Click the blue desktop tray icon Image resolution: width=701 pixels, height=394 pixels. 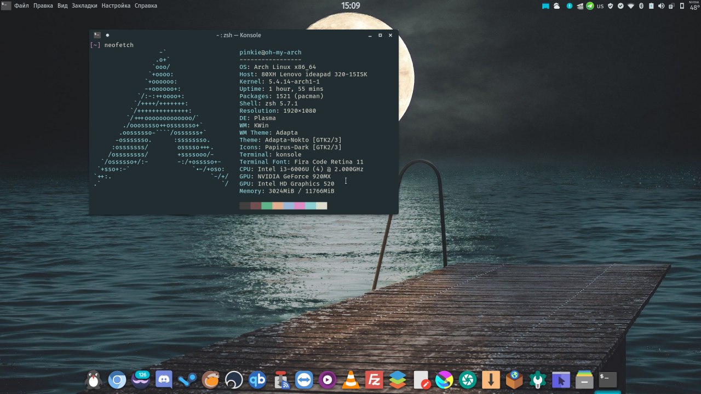tap(545, 6)
